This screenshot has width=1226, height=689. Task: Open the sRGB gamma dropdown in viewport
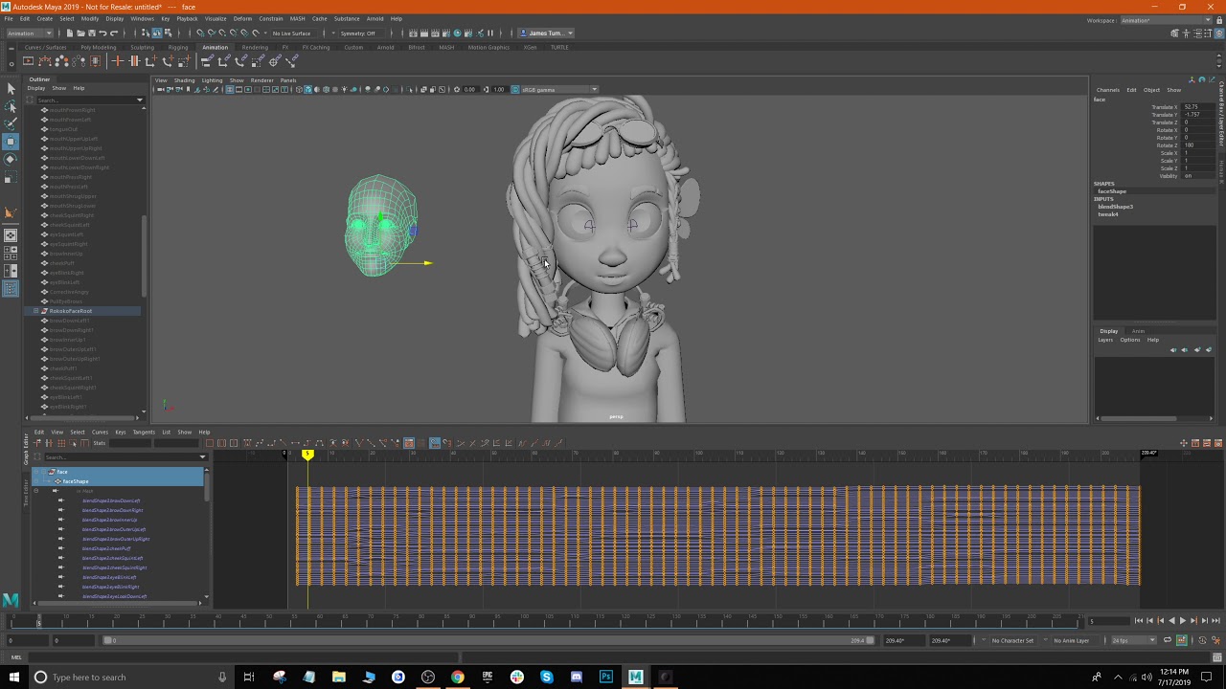pyautogui.click(x=559, y=90)
